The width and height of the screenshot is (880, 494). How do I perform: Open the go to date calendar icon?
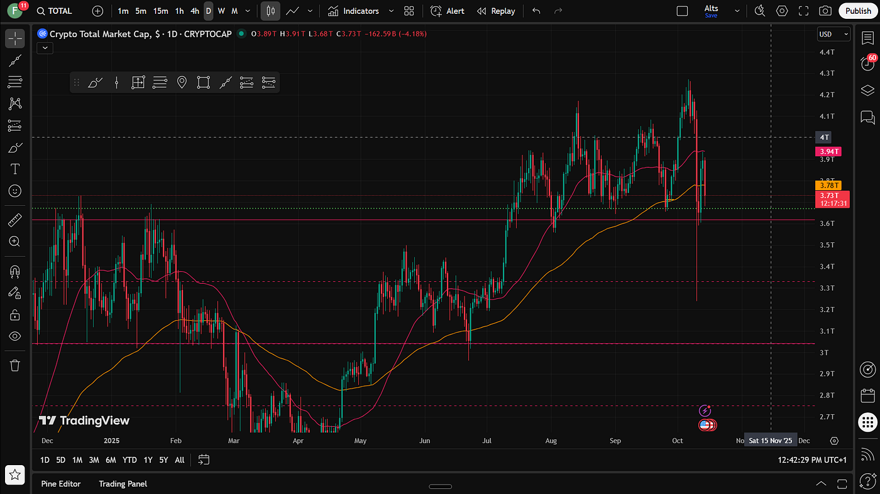pyautogui.click(x=204, y=459)
